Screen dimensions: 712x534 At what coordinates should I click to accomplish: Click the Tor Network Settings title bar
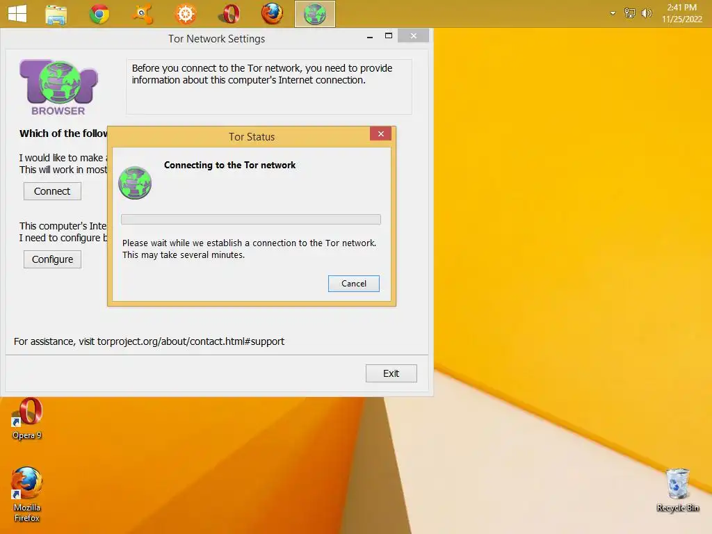(x=217, y=39)
